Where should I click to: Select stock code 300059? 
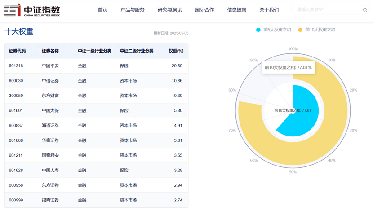pos(16,96)
